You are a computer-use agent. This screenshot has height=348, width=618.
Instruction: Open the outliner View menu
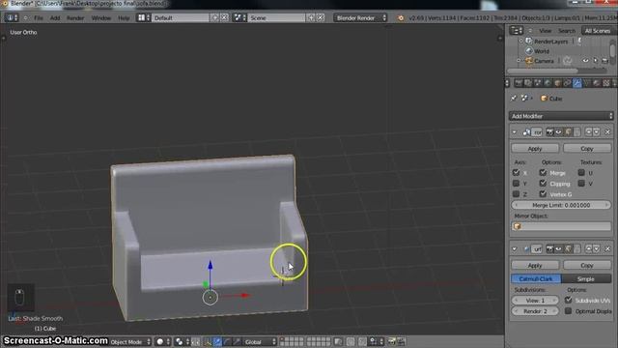[545, 31]
